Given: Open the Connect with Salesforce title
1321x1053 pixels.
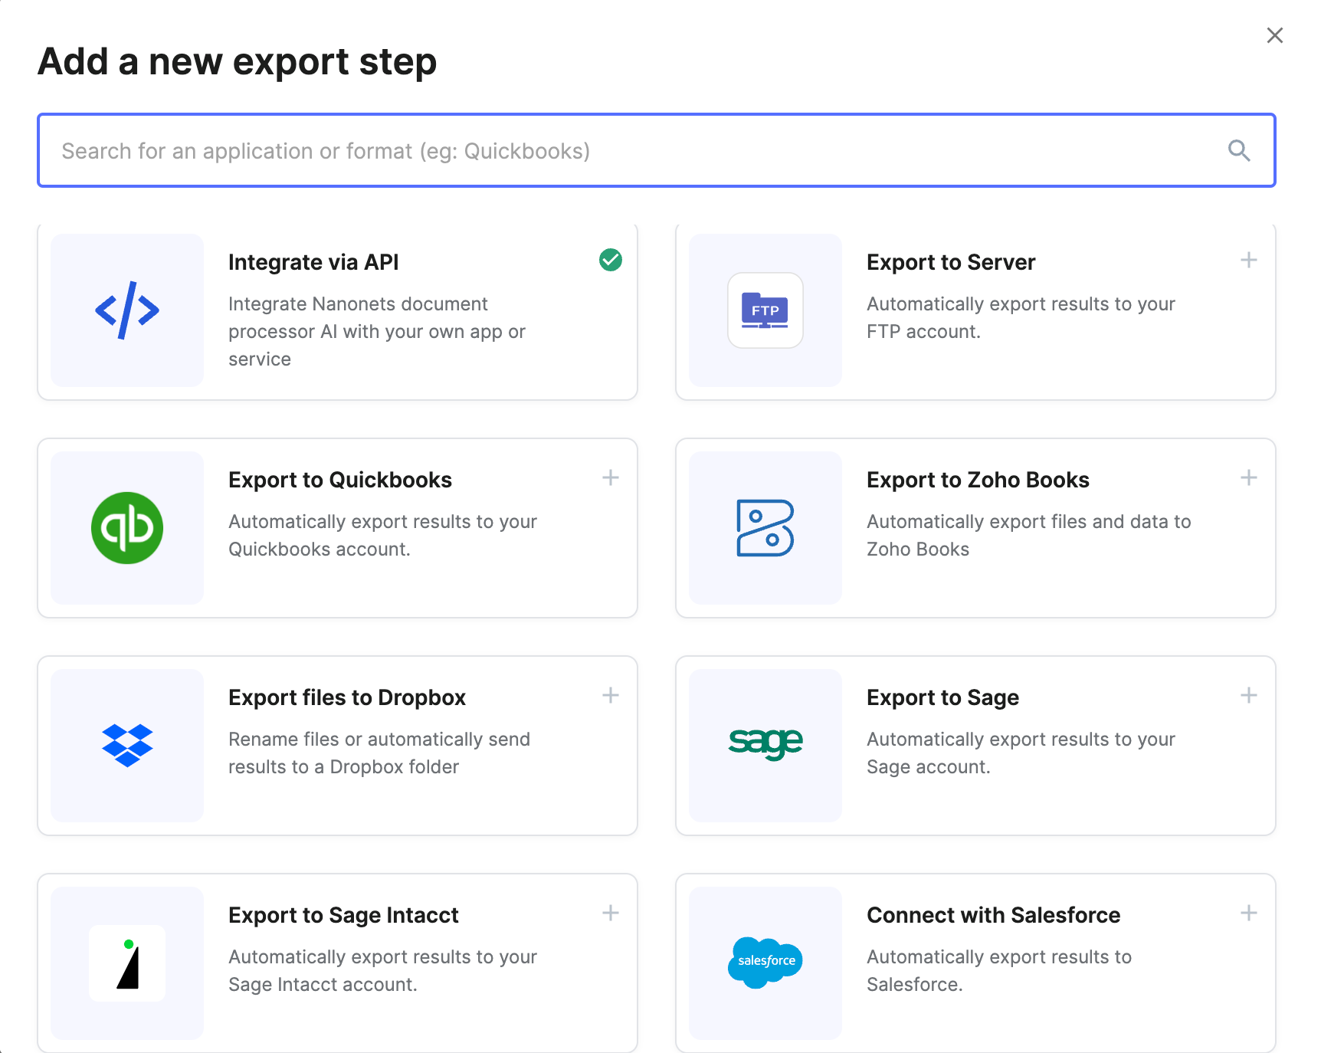Looking at the screenshot, I should [x=993, y=915].
